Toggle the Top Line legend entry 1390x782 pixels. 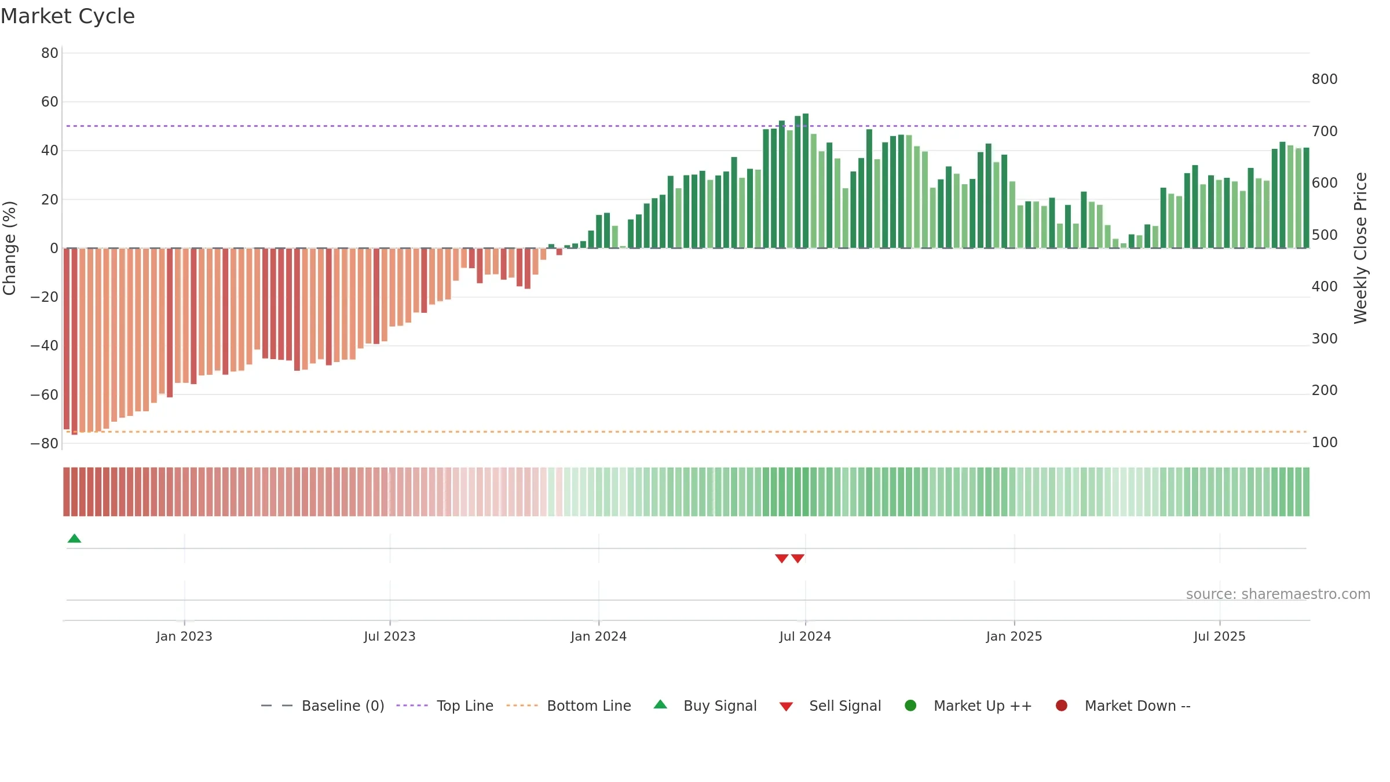pyautogui.click(x=445, y=706)
